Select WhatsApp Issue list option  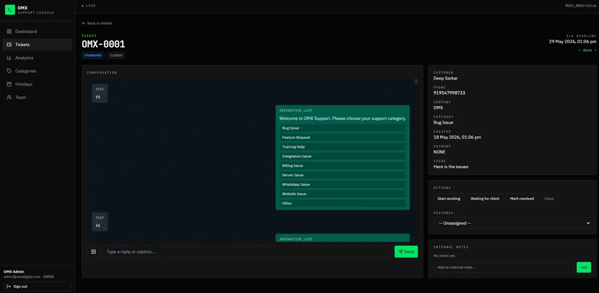[342, 185]
